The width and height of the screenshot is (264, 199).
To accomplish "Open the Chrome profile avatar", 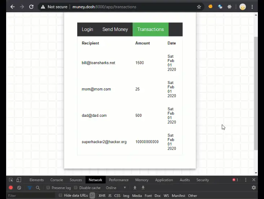I will (x=243, y=7).
